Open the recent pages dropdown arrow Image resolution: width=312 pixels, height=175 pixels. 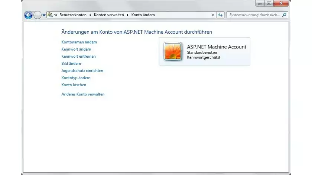[44, 15]
